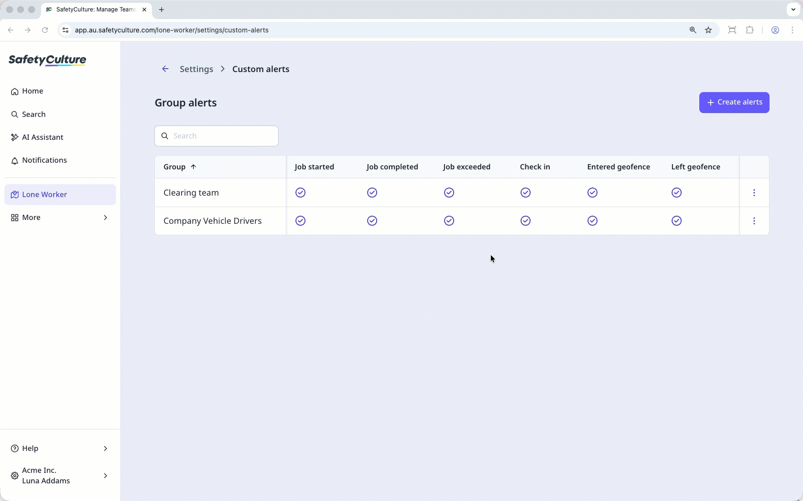Click the browser back button
This screenshot has height=501, width=803.
point(11,30)
